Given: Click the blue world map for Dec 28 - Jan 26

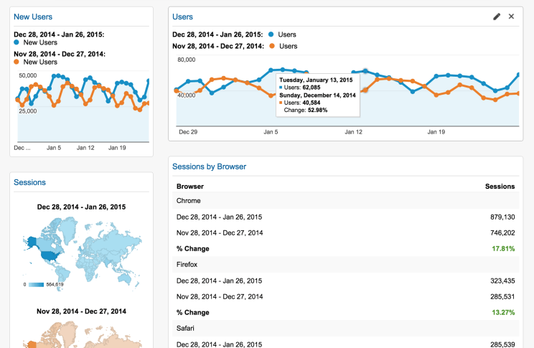Looking at the screenshot, I should tap(82, 254).
